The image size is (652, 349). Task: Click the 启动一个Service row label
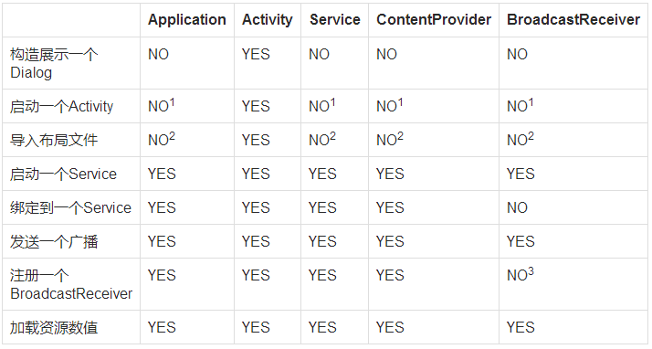click(63, 174)
